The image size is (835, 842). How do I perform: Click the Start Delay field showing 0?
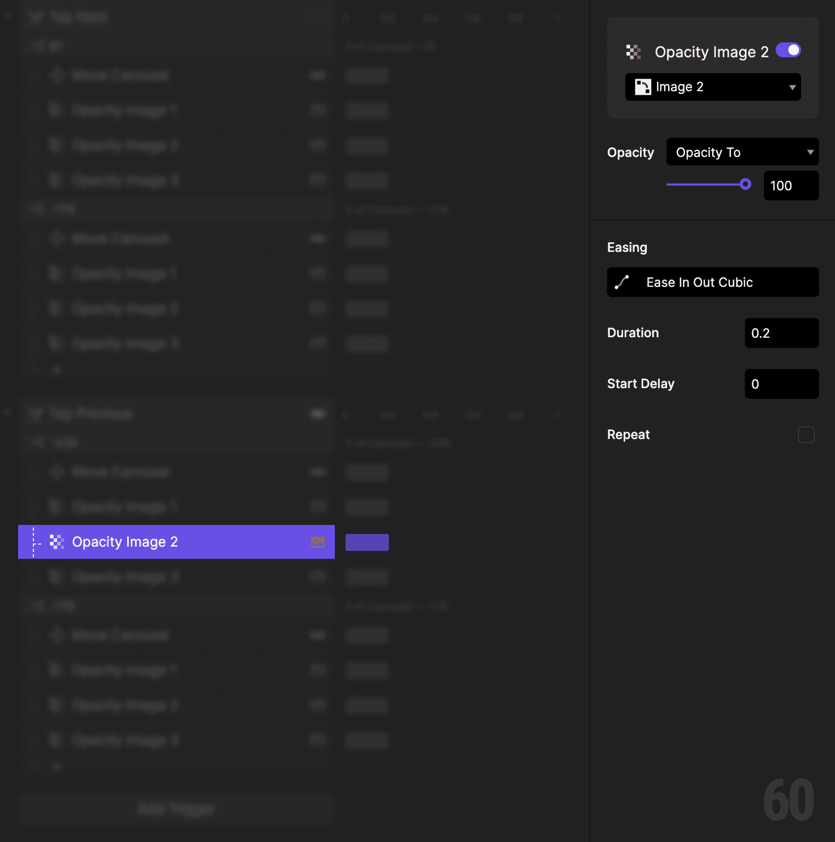point(781,384)
